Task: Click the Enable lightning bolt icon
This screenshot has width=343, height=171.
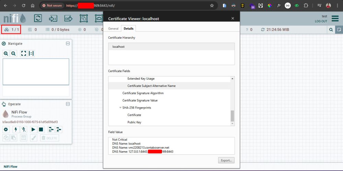Action: pos(16,129)
